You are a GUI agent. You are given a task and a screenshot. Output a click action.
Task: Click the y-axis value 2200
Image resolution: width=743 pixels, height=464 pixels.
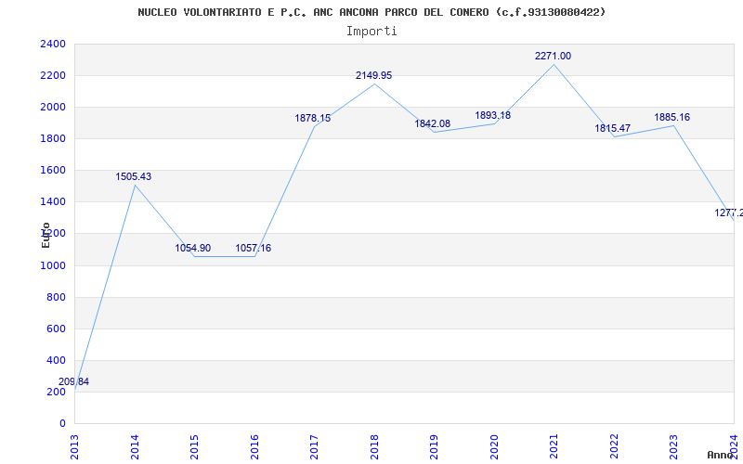pos(53,76)
